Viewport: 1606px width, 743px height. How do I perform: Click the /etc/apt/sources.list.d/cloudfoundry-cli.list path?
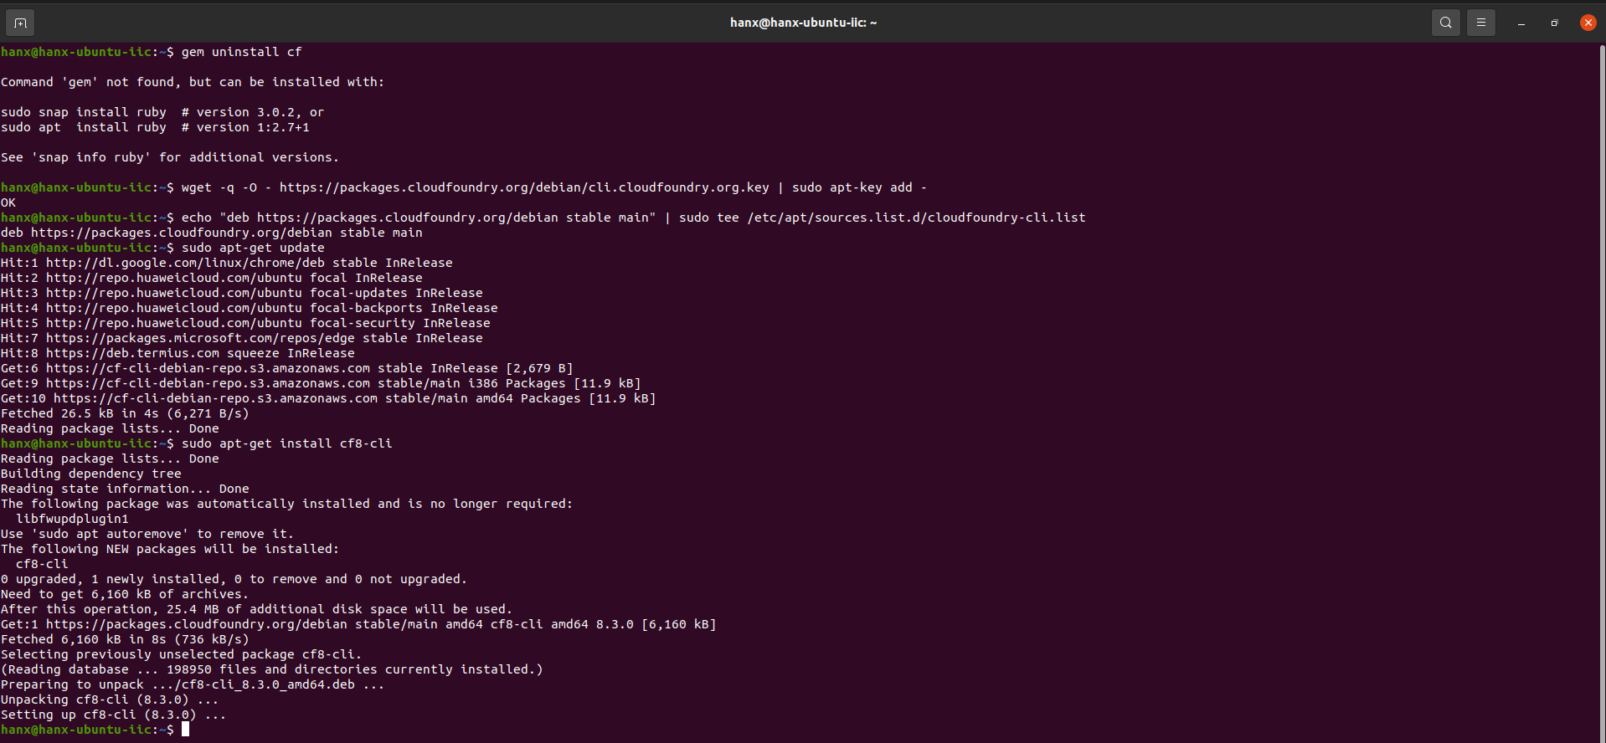(916, 218)
